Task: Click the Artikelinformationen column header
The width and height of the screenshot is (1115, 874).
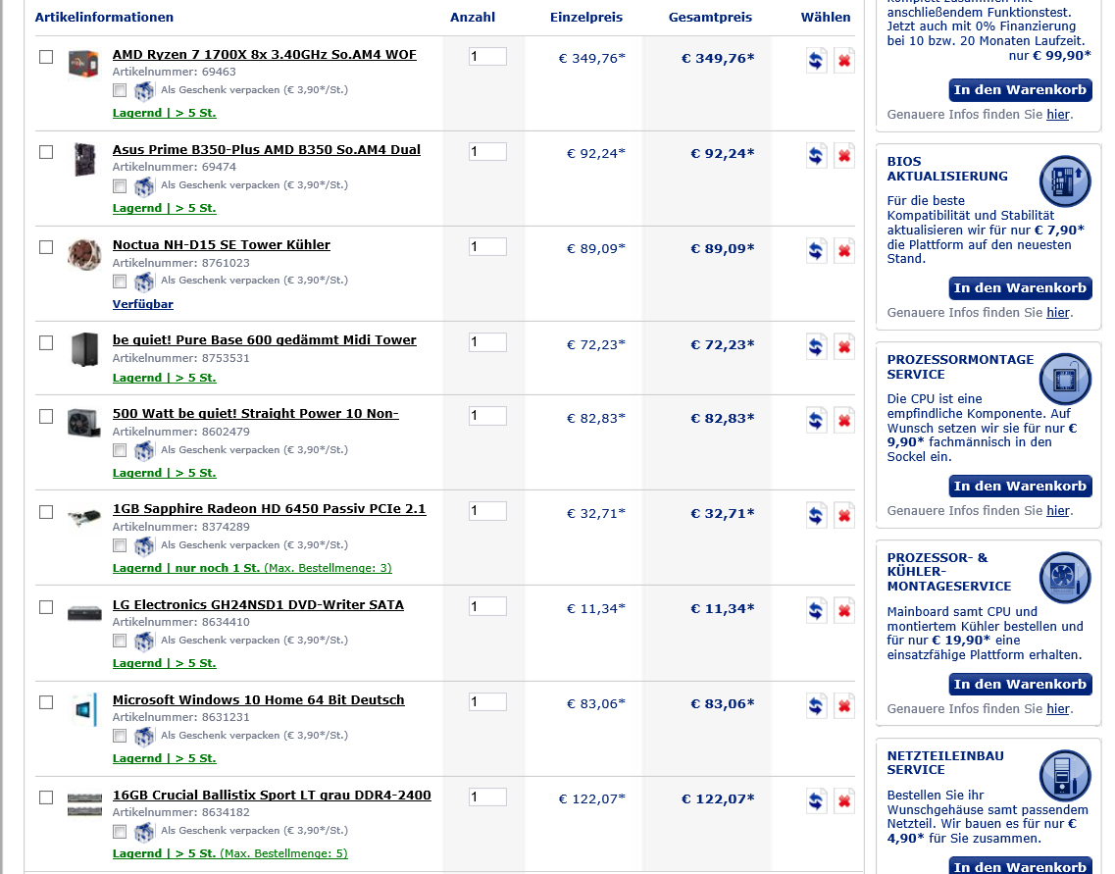Action: 104,17
